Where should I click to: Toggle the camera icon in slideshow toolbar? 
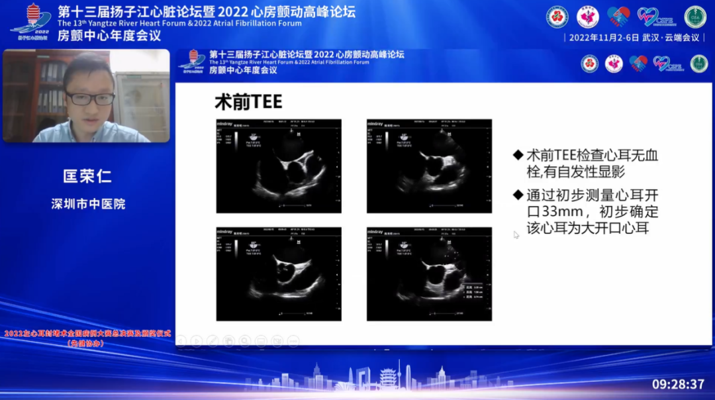[277, 341]
